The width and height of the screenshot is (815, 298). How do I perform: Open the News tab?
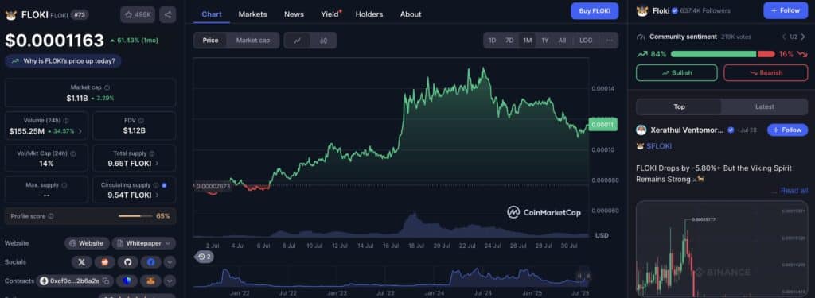pyautogui.click(x=294, y=14)
